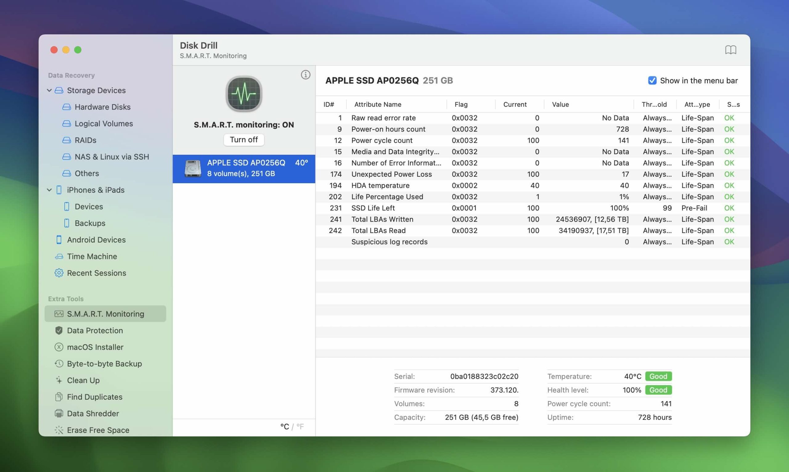The image size is (789, 472).
Task: Click the S.M.A.R.T. Monitoring icon
Action: [x=59, y=313]
